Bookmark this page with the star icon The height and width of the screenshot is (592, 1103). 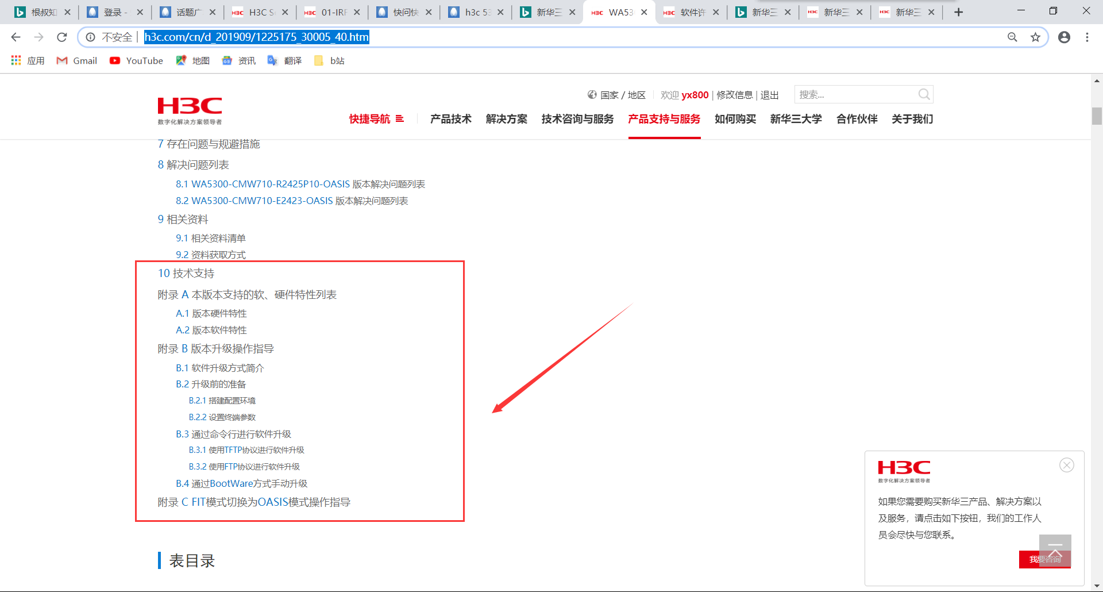point(1035,37)
